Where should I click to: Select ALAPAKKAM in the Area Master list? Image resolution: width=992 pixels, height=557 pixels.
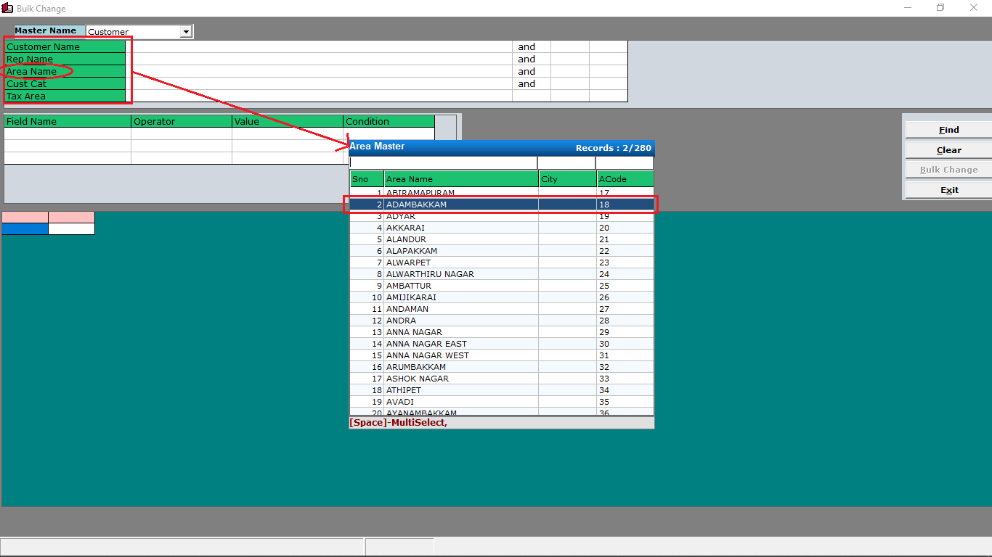click(502, 251)
